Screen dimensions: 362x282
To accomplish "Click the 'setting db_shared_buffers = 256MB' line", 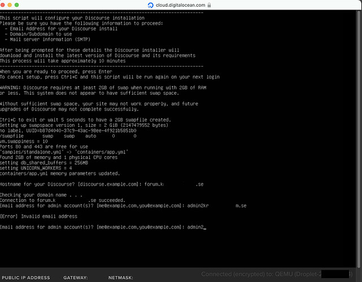I will tap(44, 163).
